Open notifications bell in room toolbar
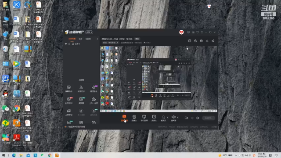281x158 pixels. click(207, 41)
